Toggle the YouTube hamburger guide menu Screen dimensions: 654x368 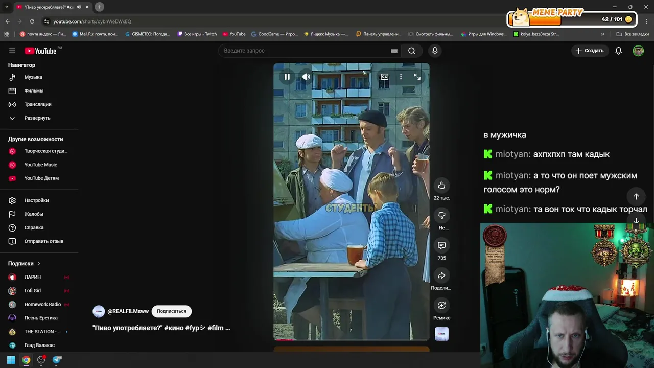(x=12, y=51)
